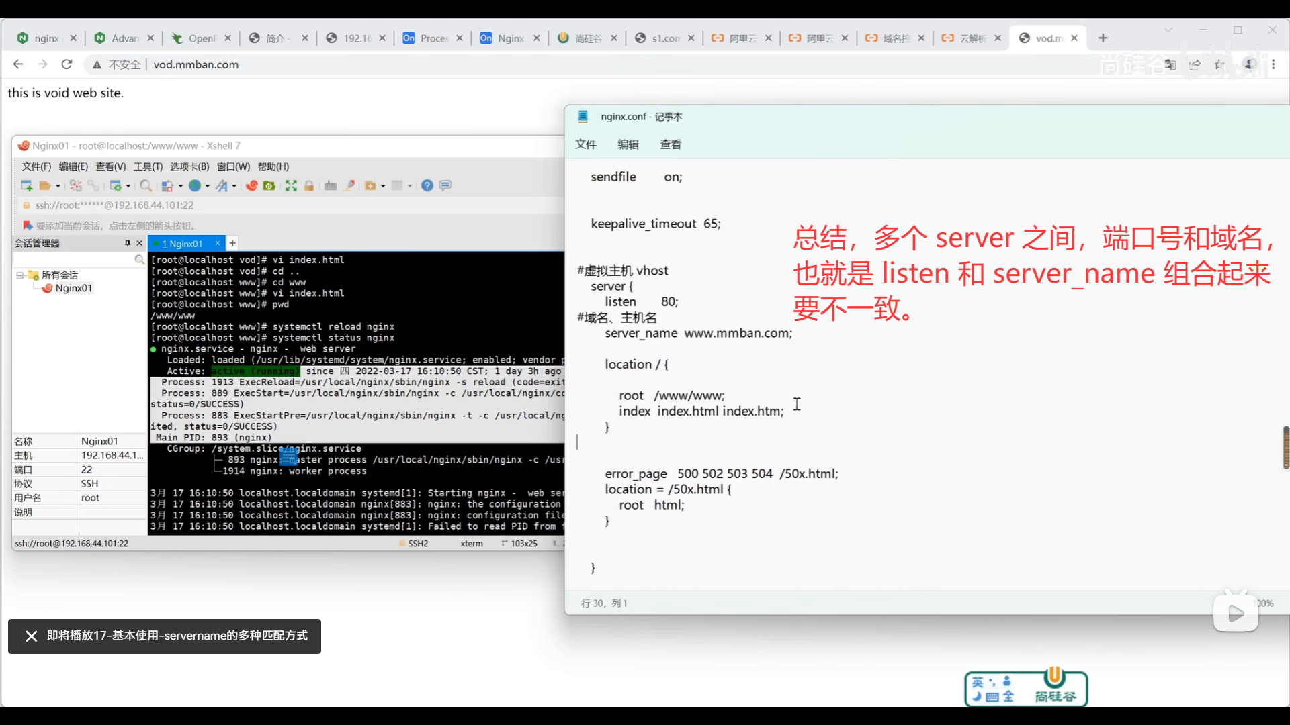Click the vod.mmban.com address bar
This screenshot has width=1290, height=725.
pos(196,64)
